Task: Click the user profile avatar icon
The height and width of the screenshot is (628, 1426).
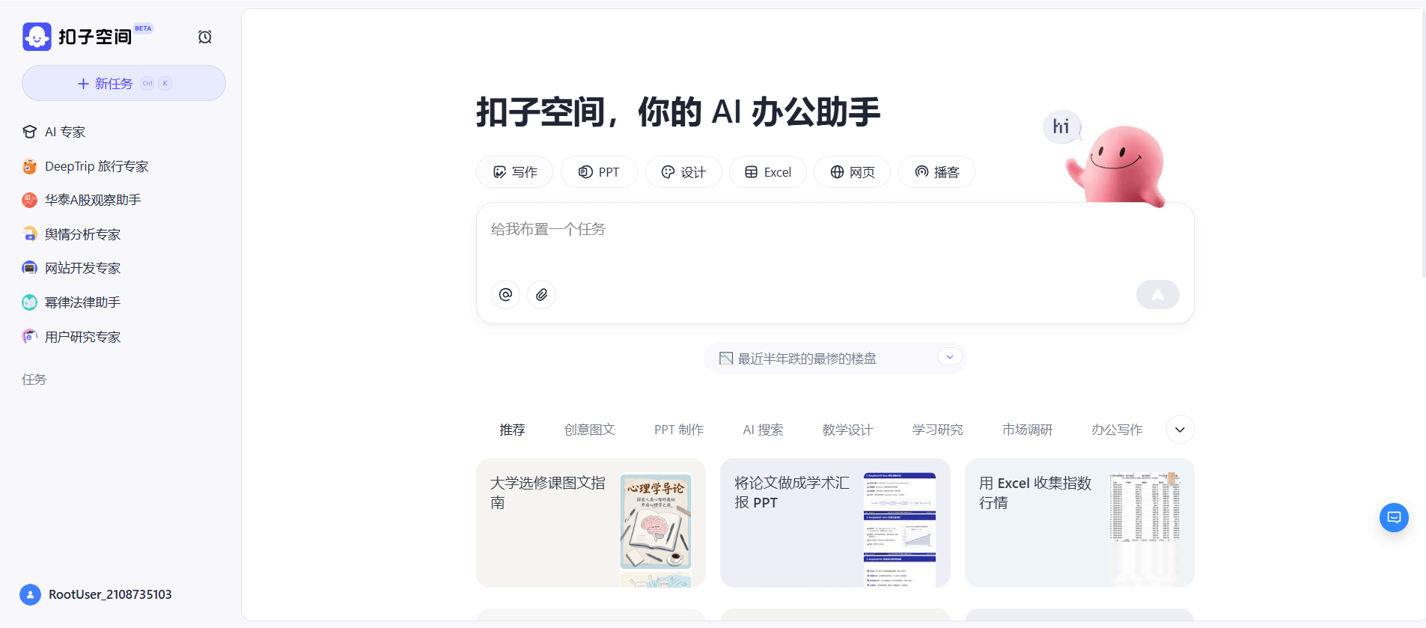Action: pos(30,595)
